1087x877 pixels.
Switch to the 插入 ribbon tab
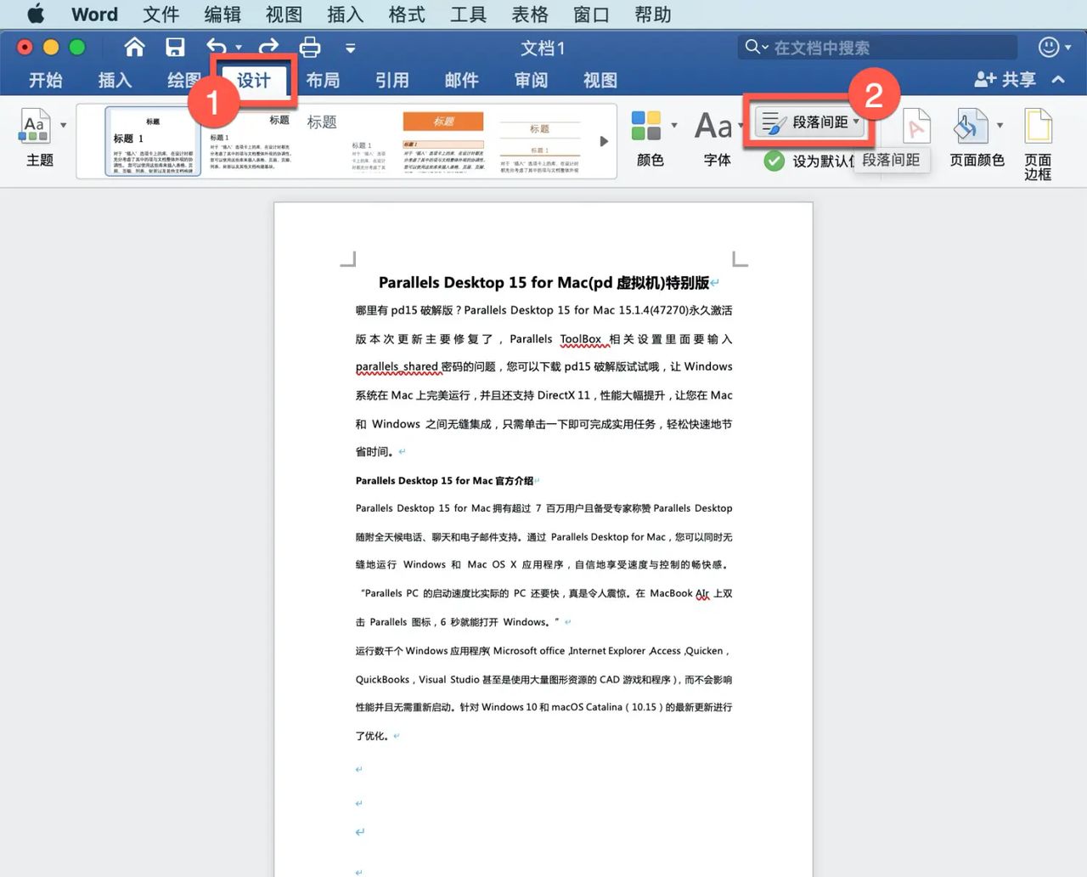pos(115,80)
